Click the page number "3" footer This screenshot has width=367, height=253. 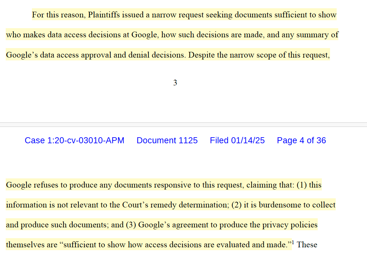pos(175,83)
